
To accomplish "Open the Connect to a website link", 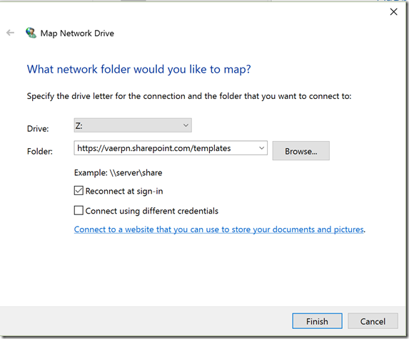I will 219,229.
